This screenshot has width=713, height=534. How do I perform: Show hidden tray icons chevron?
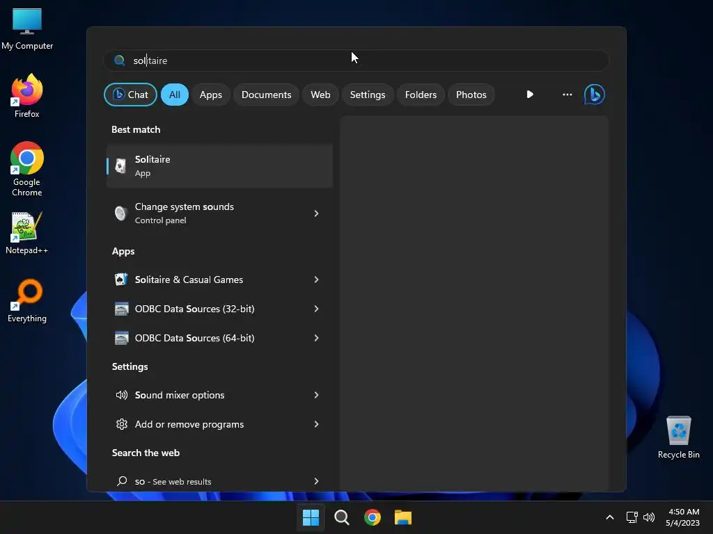pyautogui.click(x=610, y=517)
